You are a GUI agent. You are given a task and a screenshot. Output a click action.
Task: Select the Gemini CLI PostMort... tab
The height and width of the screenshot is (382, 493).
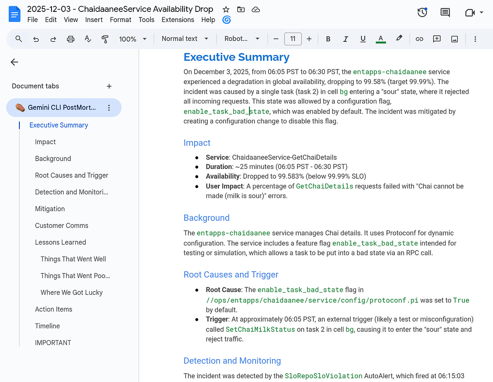coord(64,107)
